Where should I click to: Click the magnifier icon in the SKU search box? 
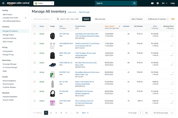(x=58, y=19)
